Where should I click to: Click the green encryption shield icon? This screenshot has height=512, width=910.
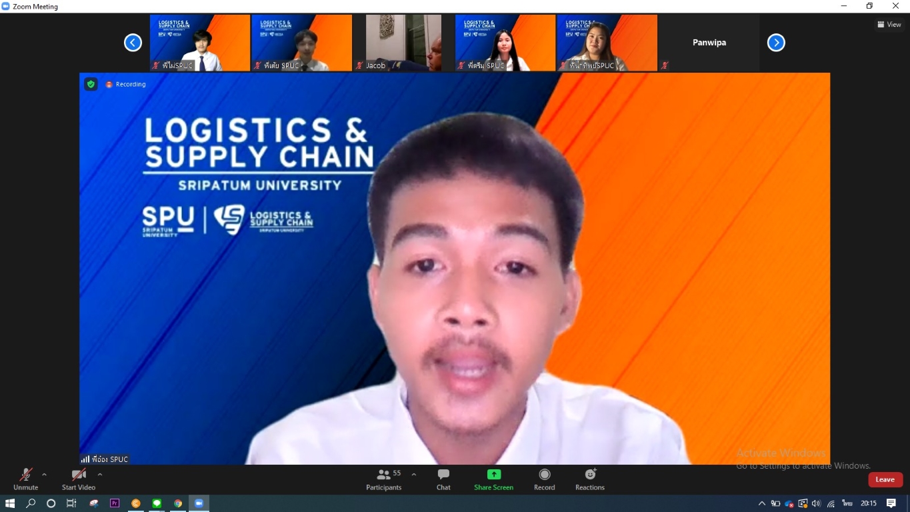pyautogui.click(x=91, y=84)
